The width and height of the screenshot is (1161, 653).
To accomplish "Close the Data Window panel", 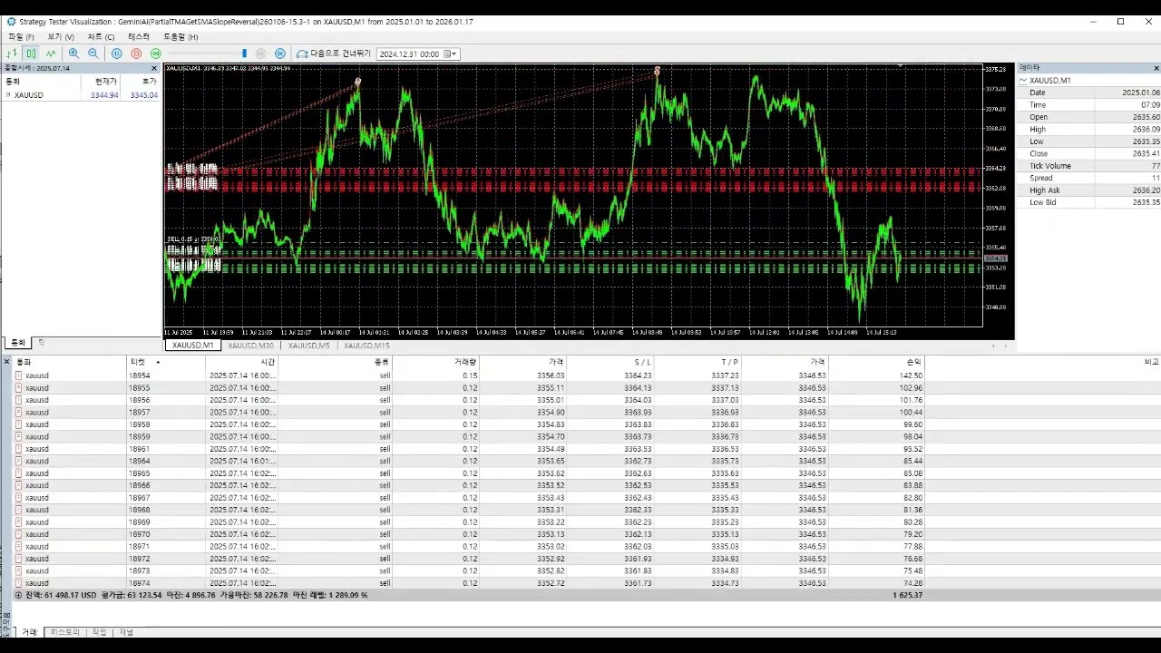I will (x=1156, y=68).
